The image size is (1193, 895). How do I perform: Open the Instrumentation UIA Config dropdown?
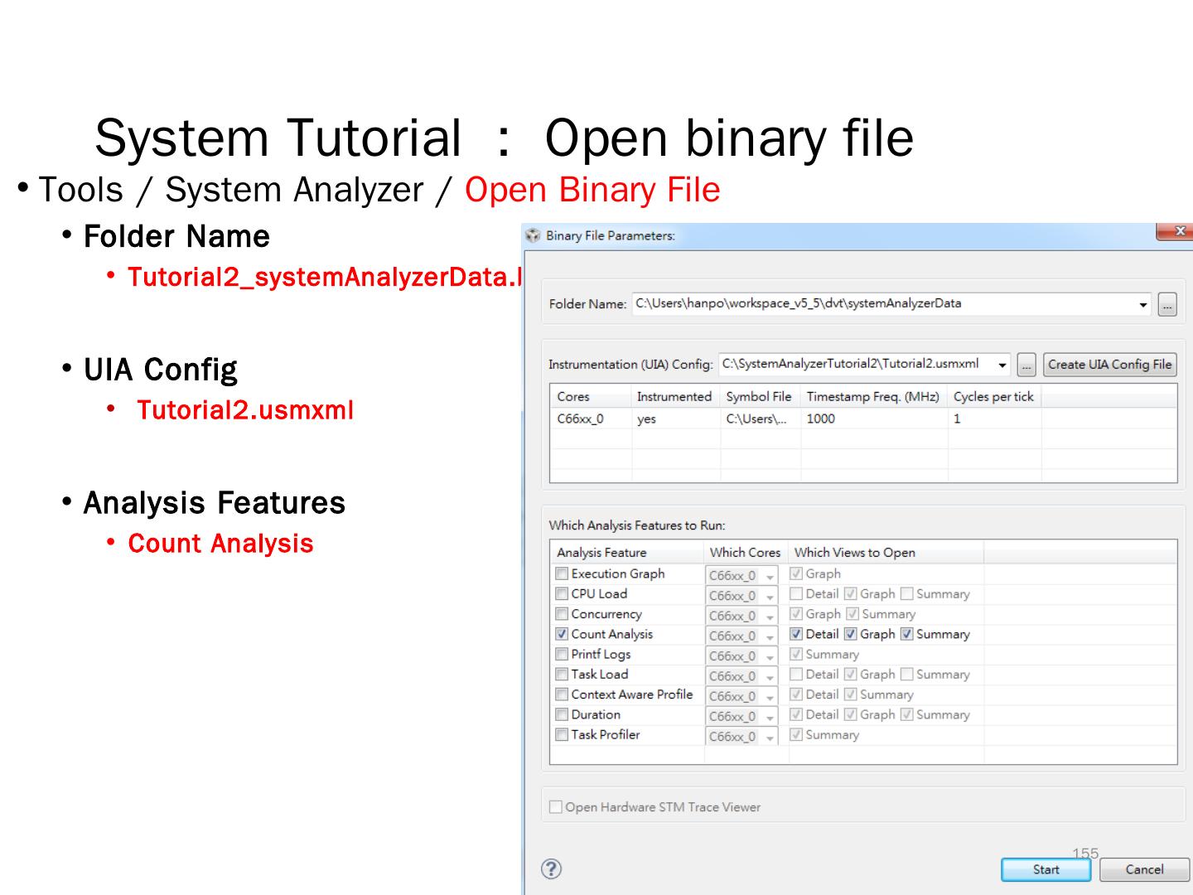1002,365
